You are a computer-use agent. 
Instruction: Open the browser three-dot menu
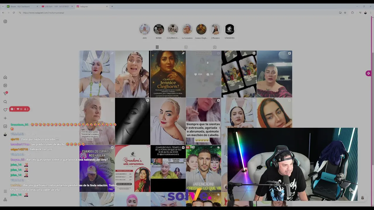[x=371, y=13]
